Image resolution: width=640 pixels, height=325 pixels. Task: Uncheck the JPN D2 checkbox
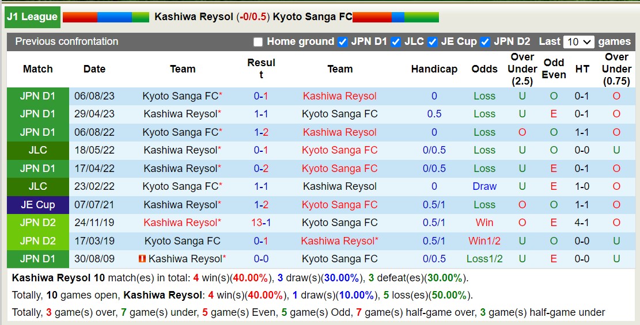click(485, 42)
